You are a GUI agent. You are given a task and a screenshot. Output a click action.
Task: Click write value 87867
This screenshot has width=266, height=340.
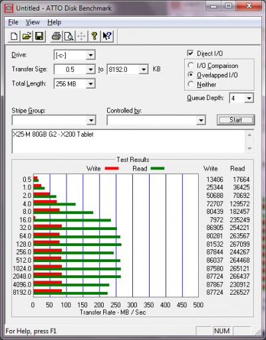[x=215, y=284]
